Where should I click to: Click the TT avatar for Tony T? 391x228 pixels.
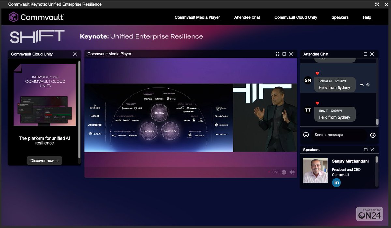click(x=308, y=110)
